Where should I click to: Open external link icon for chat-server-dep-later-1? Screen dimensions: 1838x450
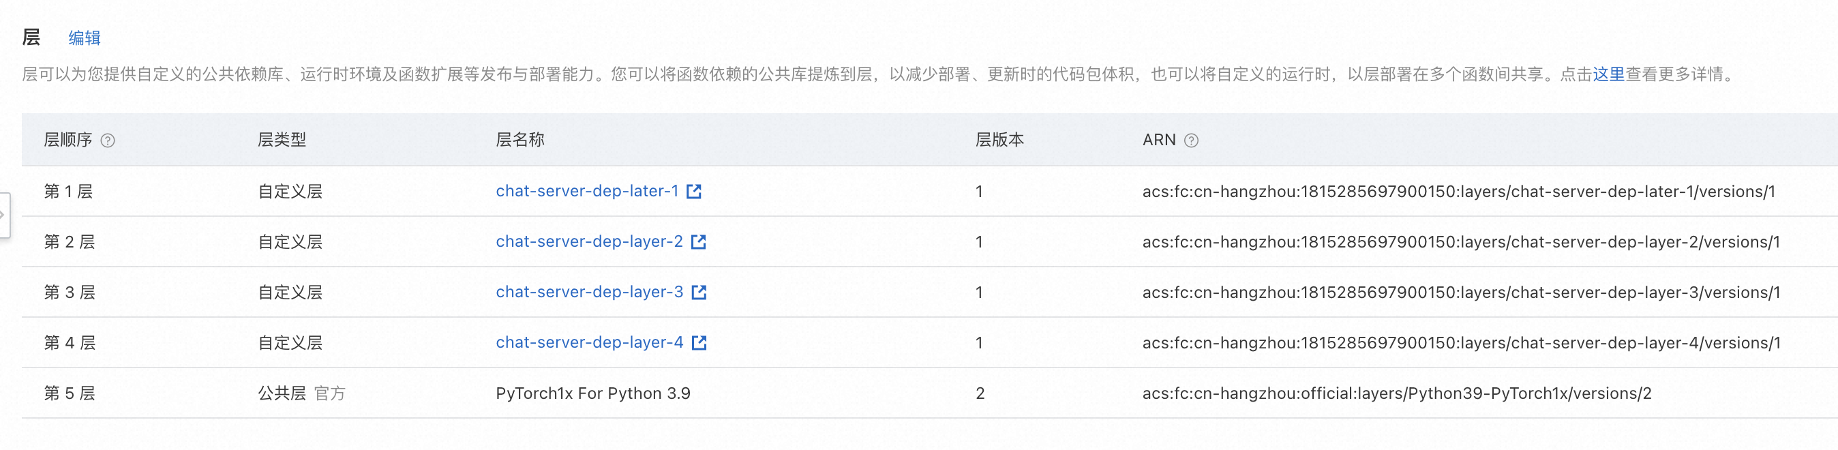693,191
